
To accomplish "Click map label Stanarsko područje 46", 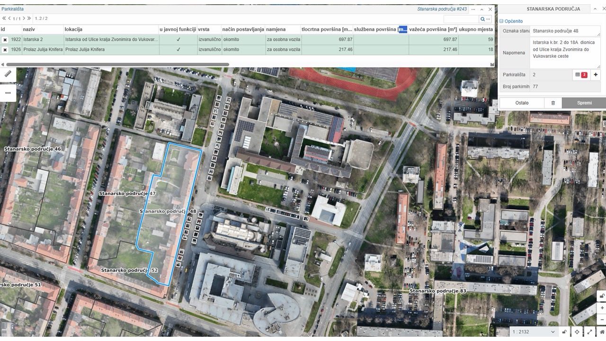I will pos(33,149).
